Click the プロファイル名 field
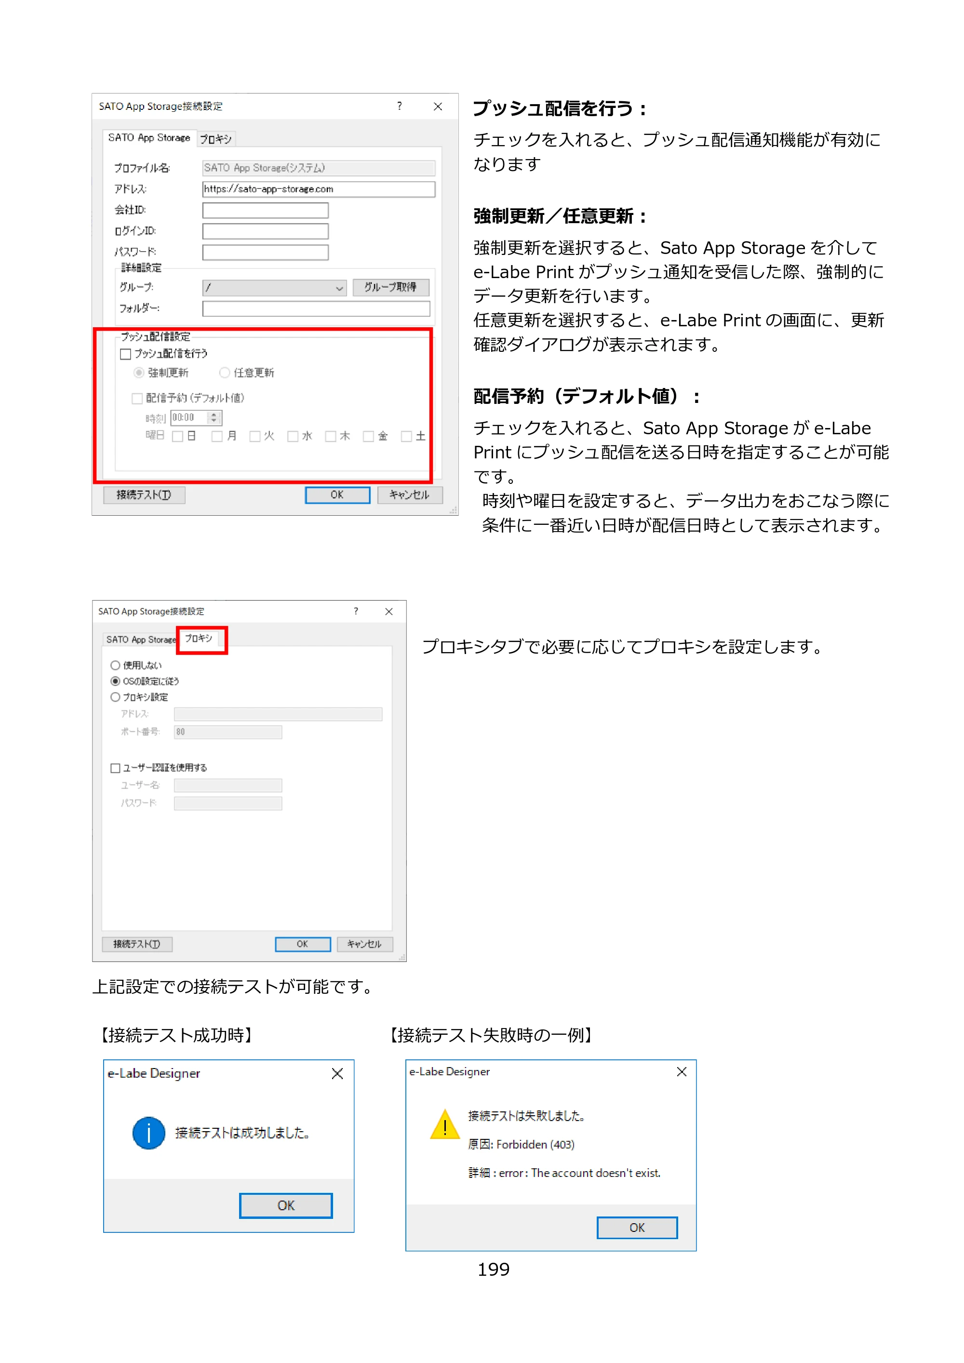Screen dimensions: 964x1363 click(318, 168)
